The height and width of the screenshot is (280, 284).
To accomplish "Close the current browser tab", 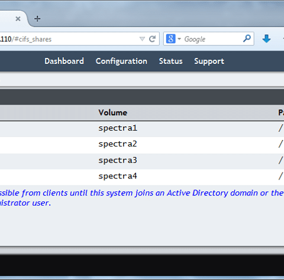I will tap(18, 19).
